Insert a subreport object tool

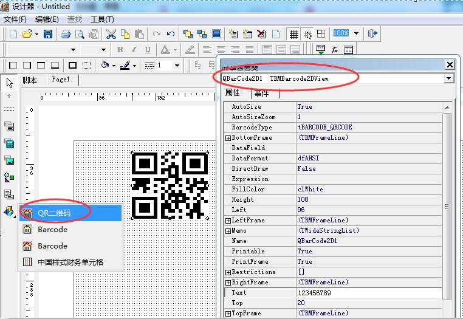pos(9,194)
